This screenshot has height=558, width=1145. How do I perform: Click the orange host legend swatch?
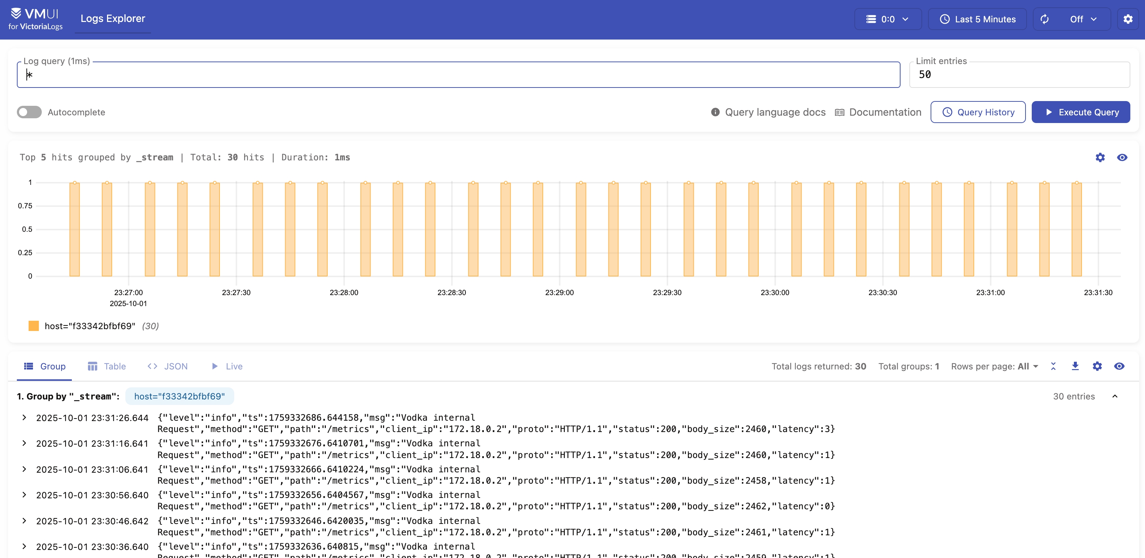click(x=34, y=326)
